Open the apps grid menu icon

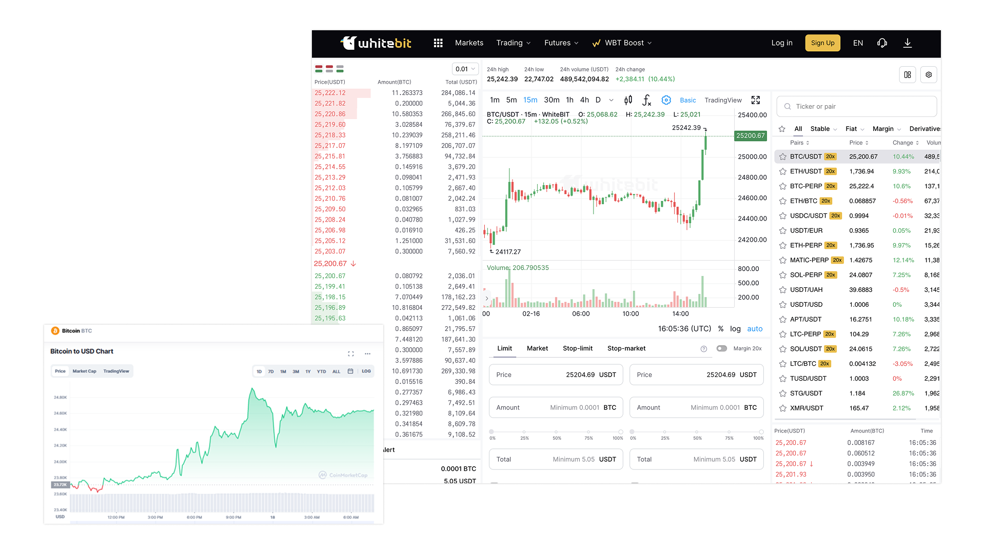click(x=438, y=43)
